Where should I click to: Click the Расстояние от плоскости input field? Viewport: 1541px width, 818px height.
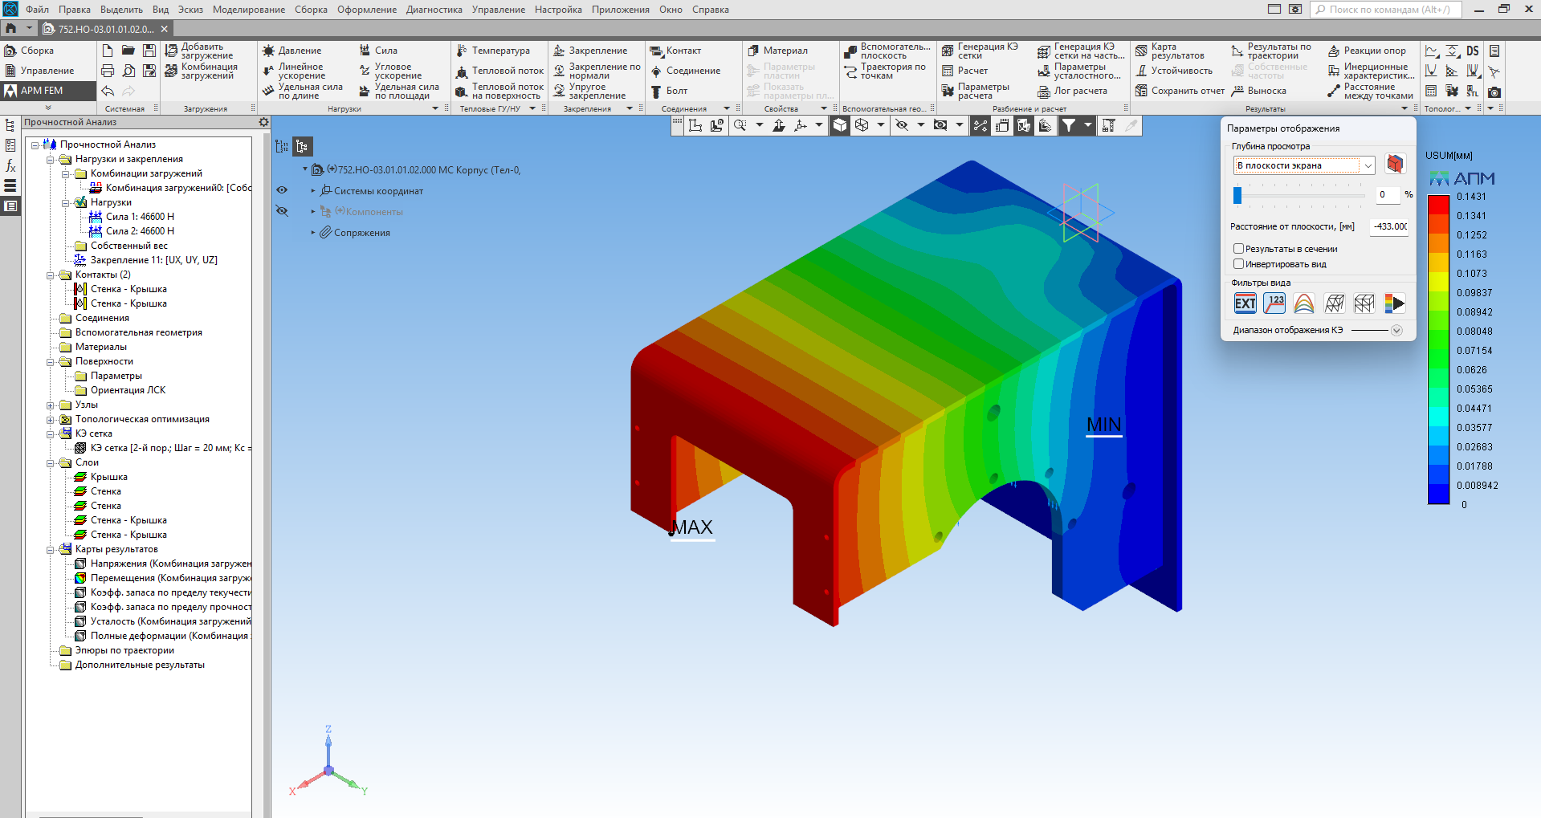(1388, 226)
